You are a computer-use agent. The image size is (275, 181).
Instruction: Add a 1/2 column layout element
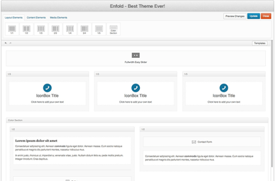click(27, 29)
